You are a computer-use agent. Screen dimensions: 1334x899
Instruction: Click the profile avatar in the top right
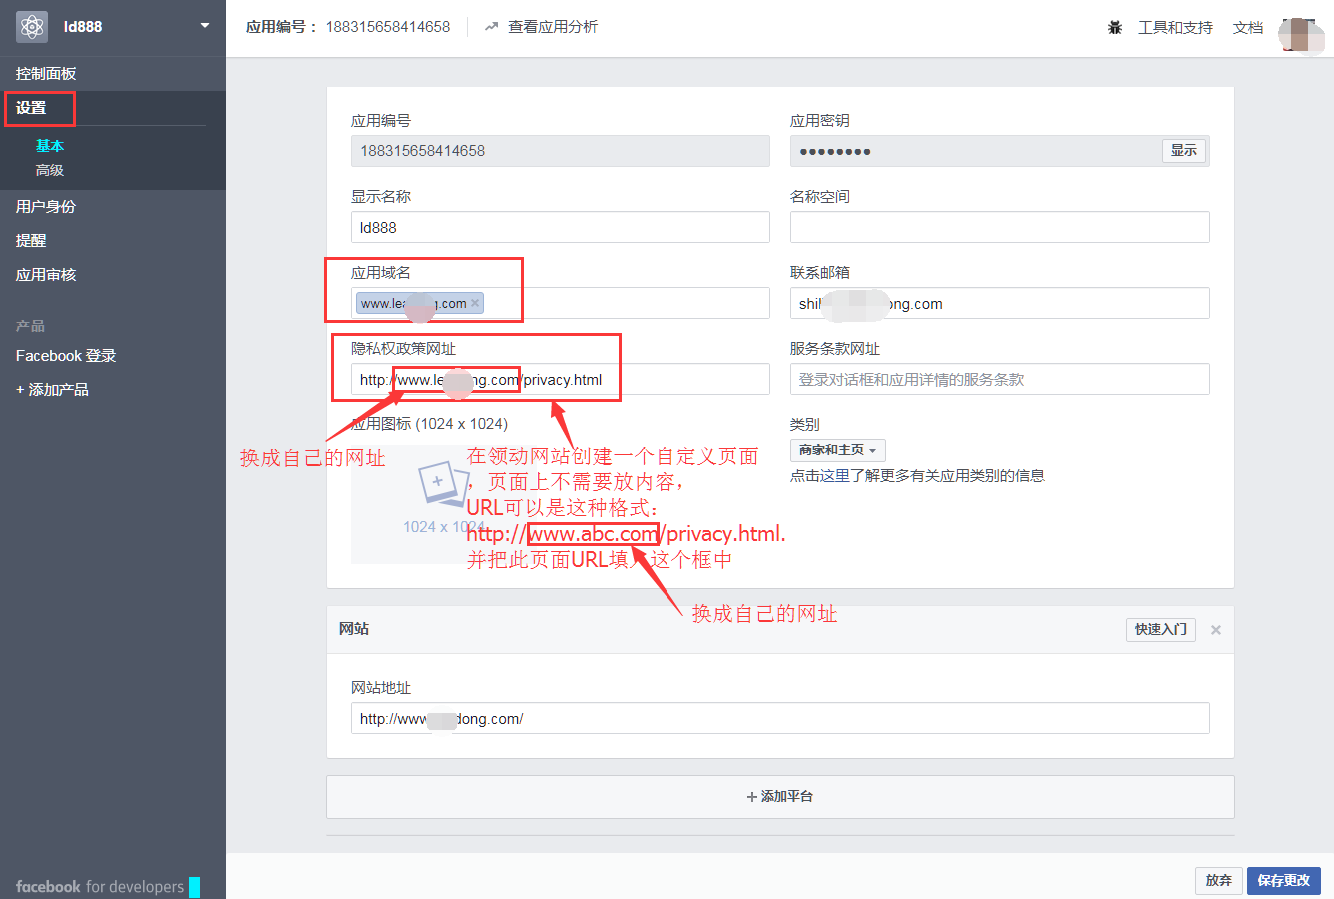click(1299, 33)
